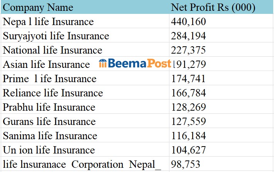The height and width of the screenshot is (172, 274).
Task: Click the 174,741 net profit cell
Action: pyautogui.click(x=188, y=79)
